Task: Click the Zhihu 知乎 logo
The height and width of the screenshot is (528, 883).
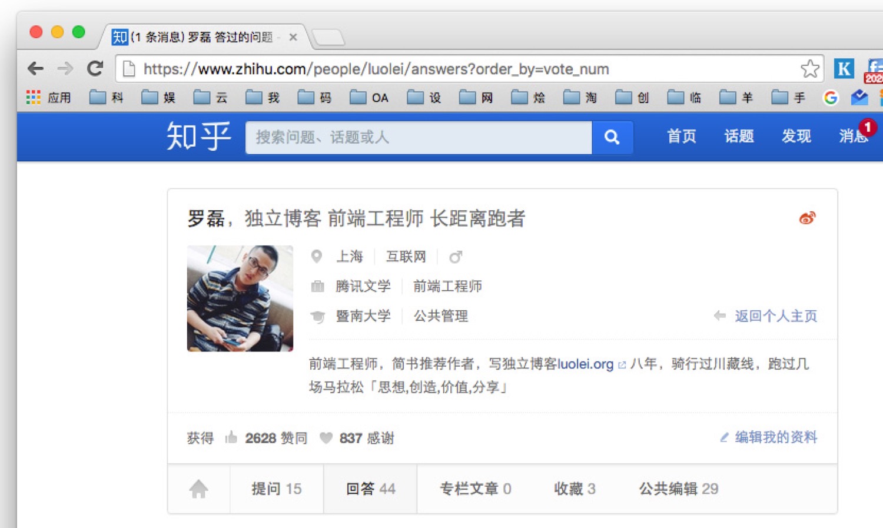Action: (x=198, y=137)
